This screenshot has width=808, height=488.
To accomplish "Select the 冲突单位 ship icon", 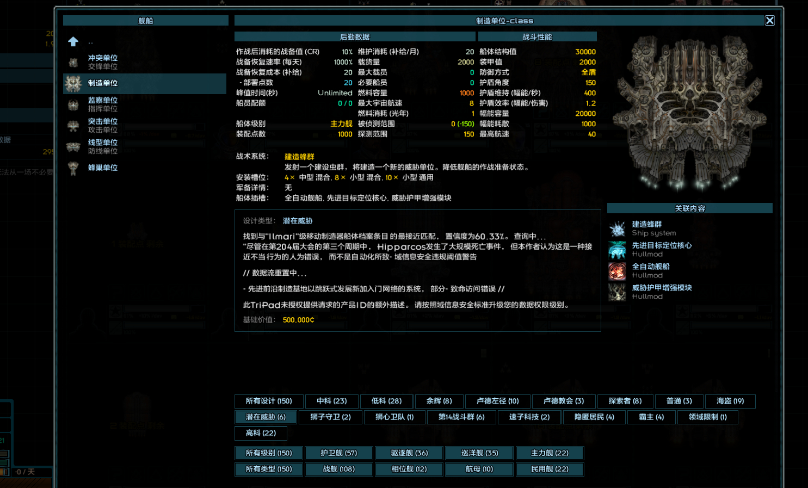I will (73, 62).
